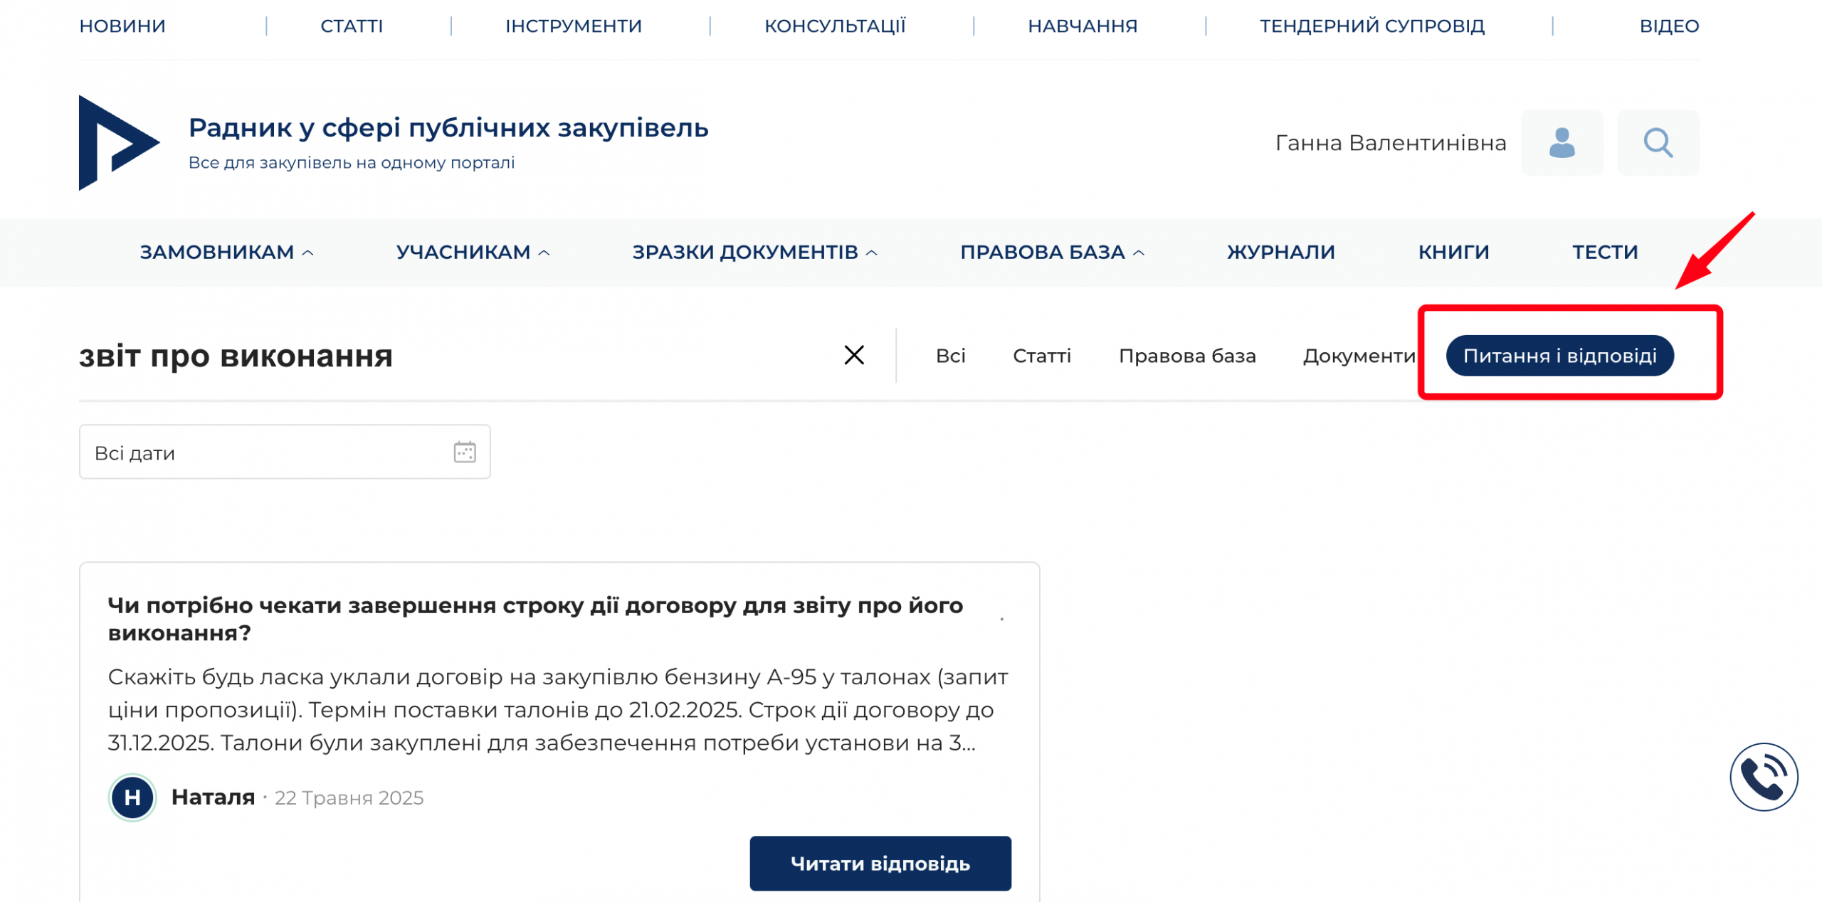Select the Документи filter tab
1822x902 pixels.
1358,356
